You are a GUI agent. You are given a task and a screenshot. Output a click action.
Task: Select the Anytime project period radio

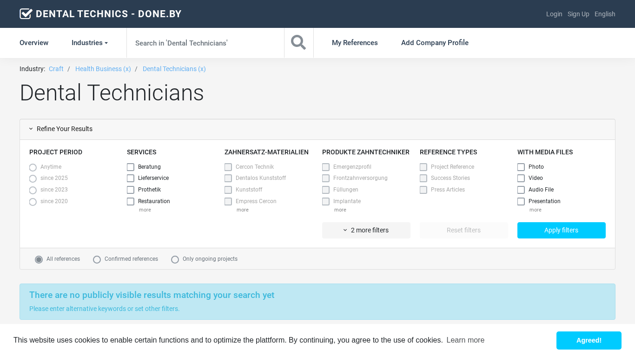pyautogui.click(x=33, y=167)
